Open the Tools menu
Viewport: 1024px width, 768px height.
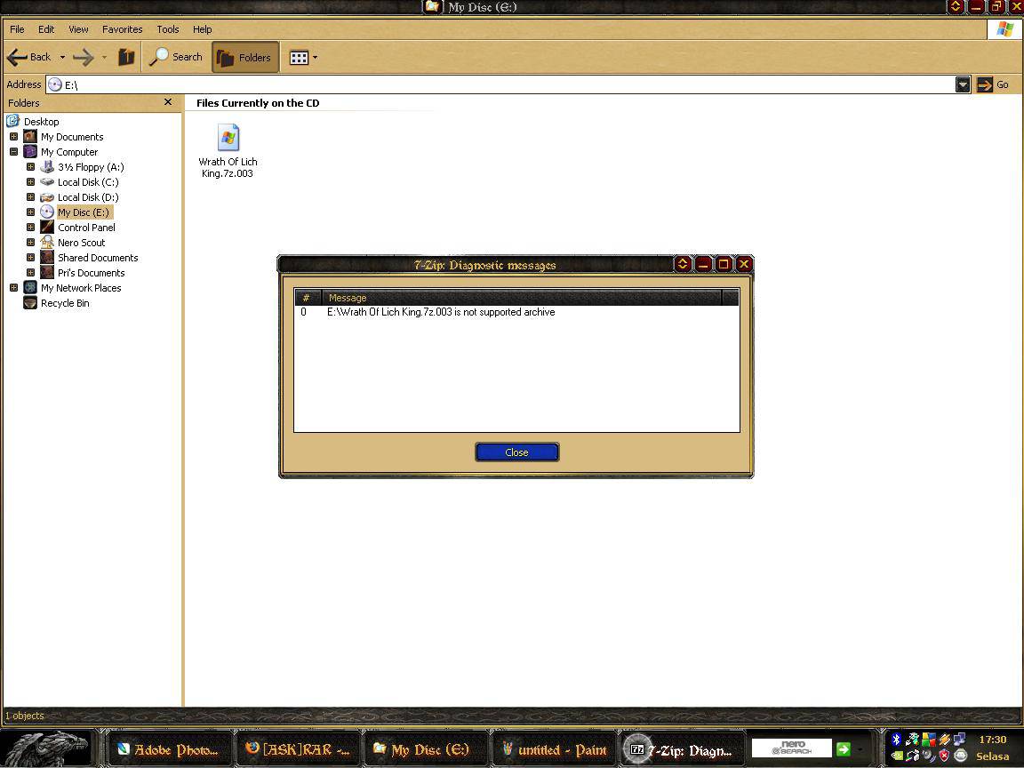click(x=167, y=29)
